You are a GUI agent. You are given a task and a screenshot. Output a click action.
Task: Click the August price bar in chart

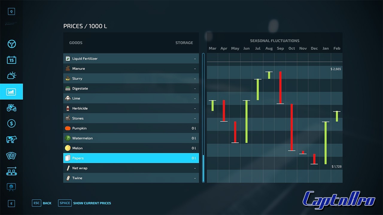pos(269,75)
